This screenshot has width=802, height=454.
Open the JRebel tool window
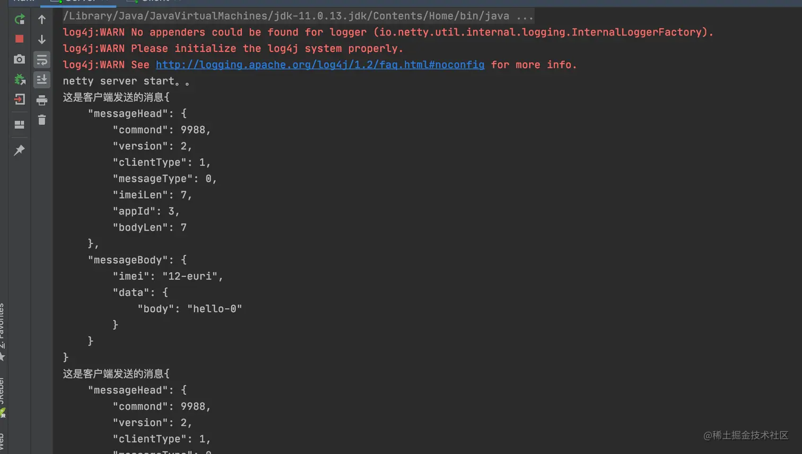pos(2,397)
